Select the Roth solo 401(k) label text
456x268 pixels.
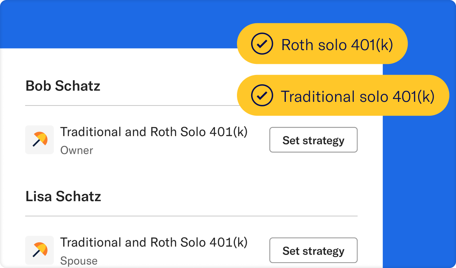pos(337,45)
